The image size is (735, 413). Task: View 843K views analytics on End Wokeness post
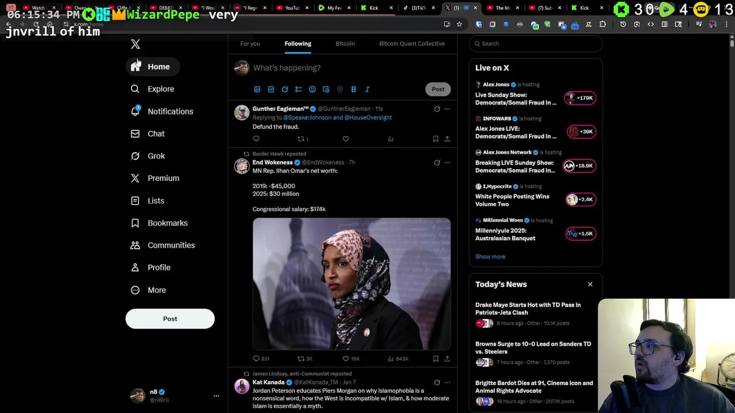(x=397, y=359)
